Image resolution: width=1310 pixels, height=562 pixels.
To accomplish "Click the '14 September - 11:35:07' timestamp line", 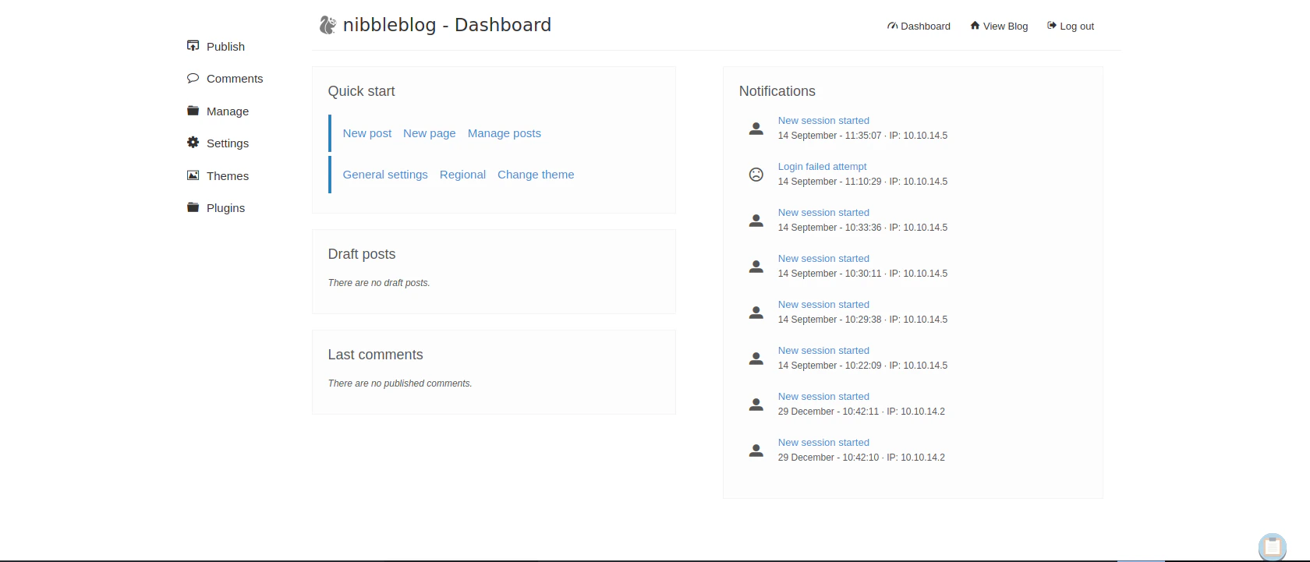I will (x=862, y=136).
